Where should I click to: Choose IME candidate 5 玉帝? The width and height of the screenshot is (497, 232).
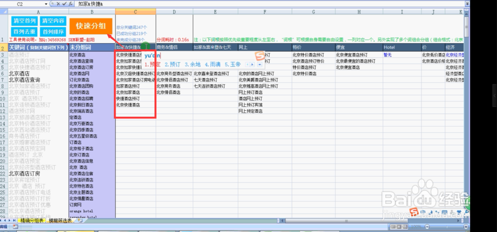pyautogui.click(x=233, y=65)
